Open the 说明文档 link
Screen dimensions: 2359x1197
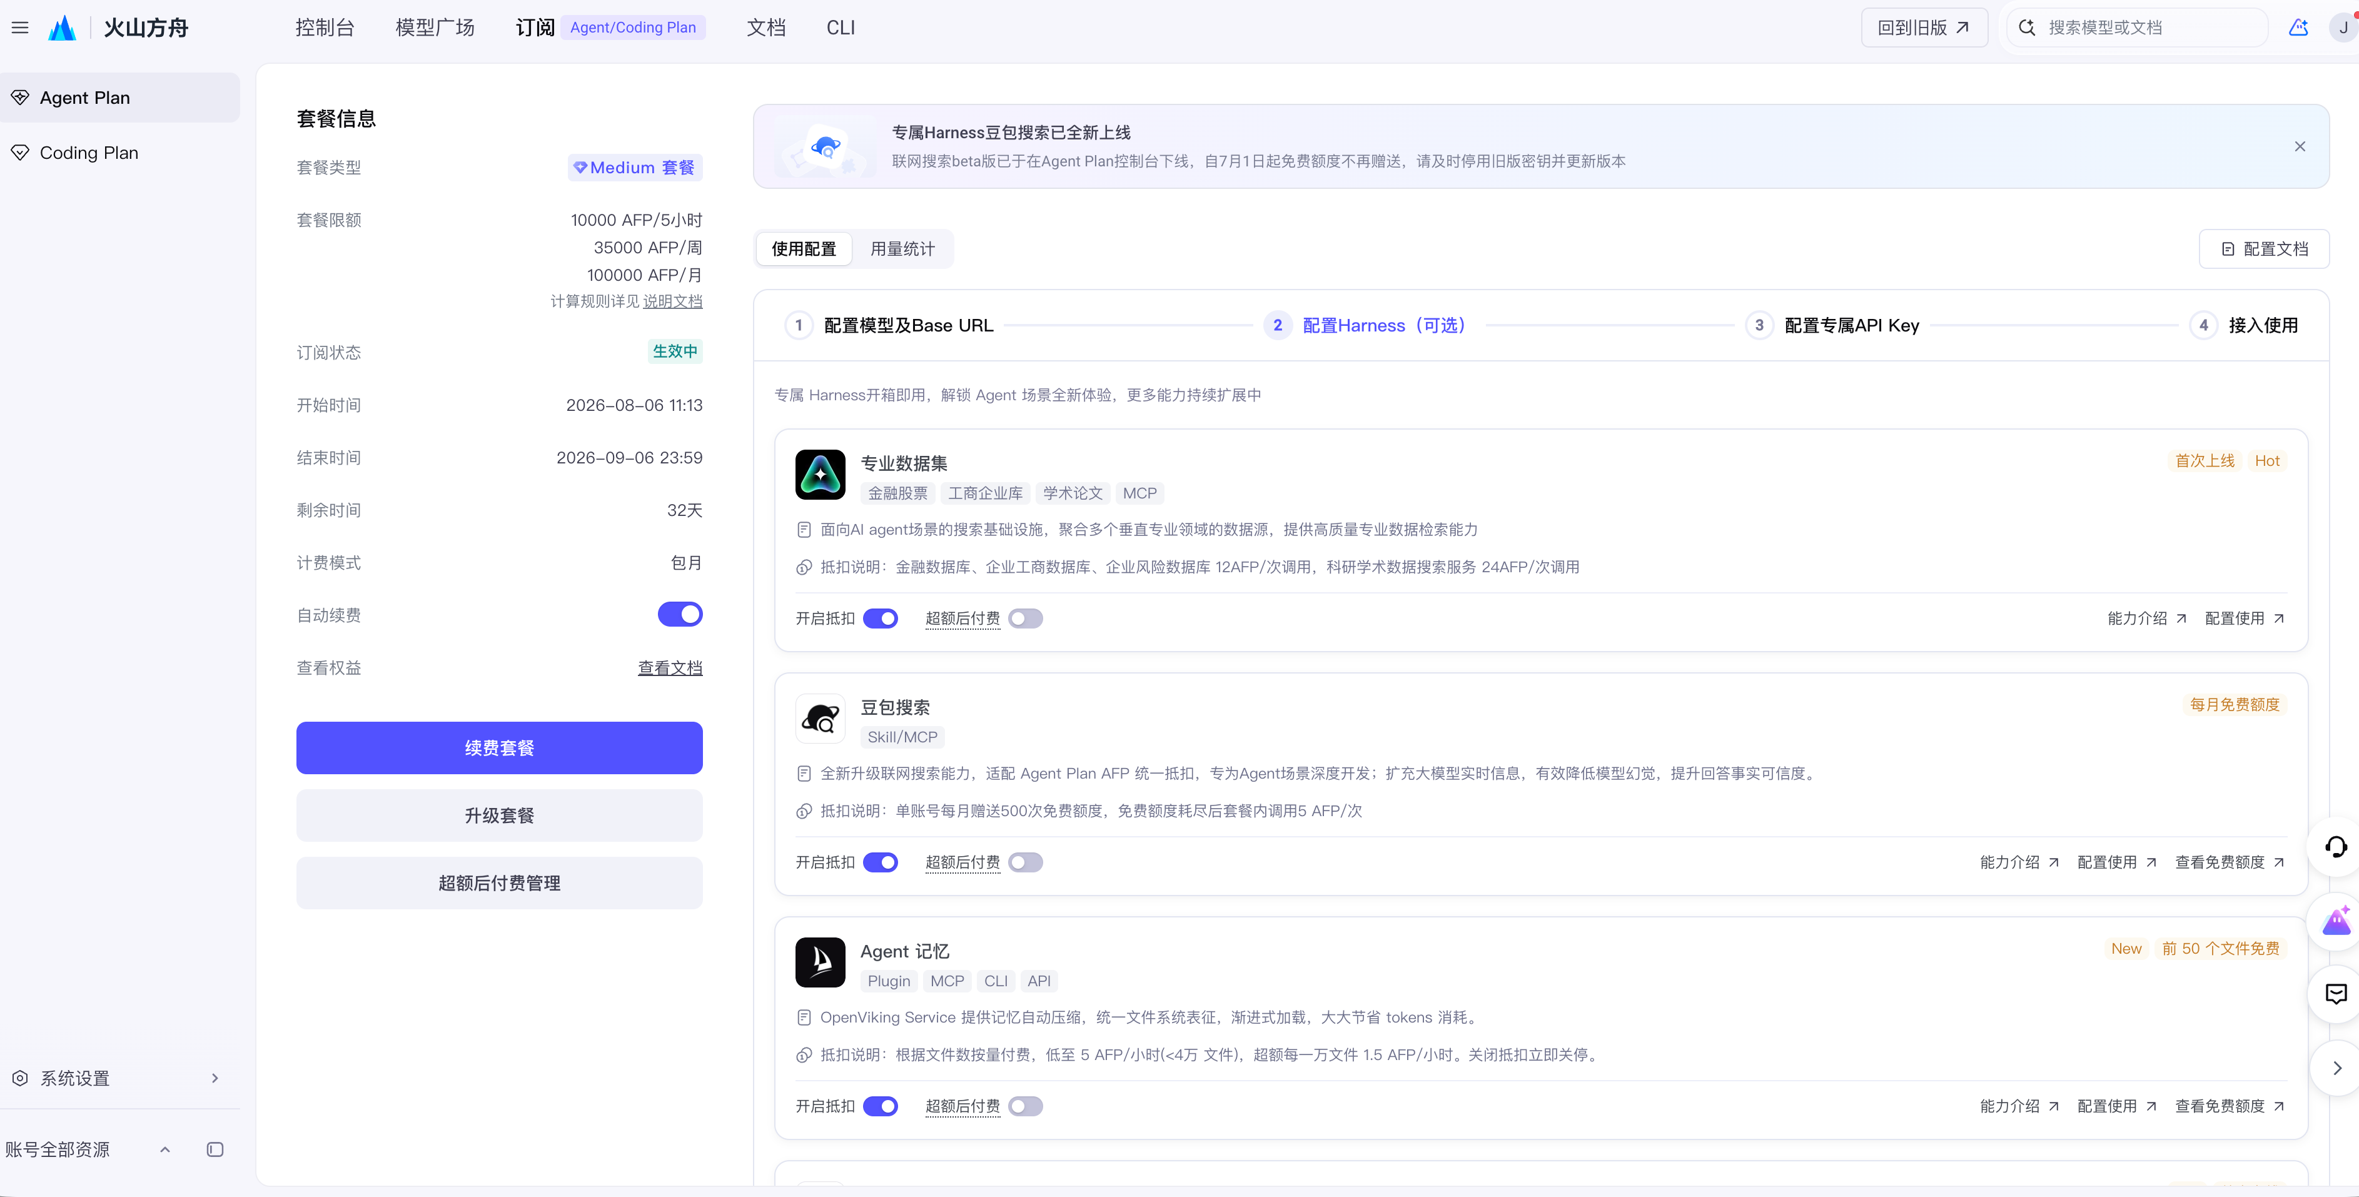[672, 301]
